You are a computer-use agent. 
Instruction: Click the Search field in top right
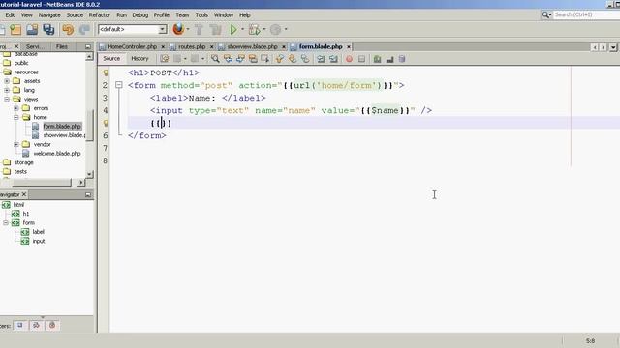[587, 14]
